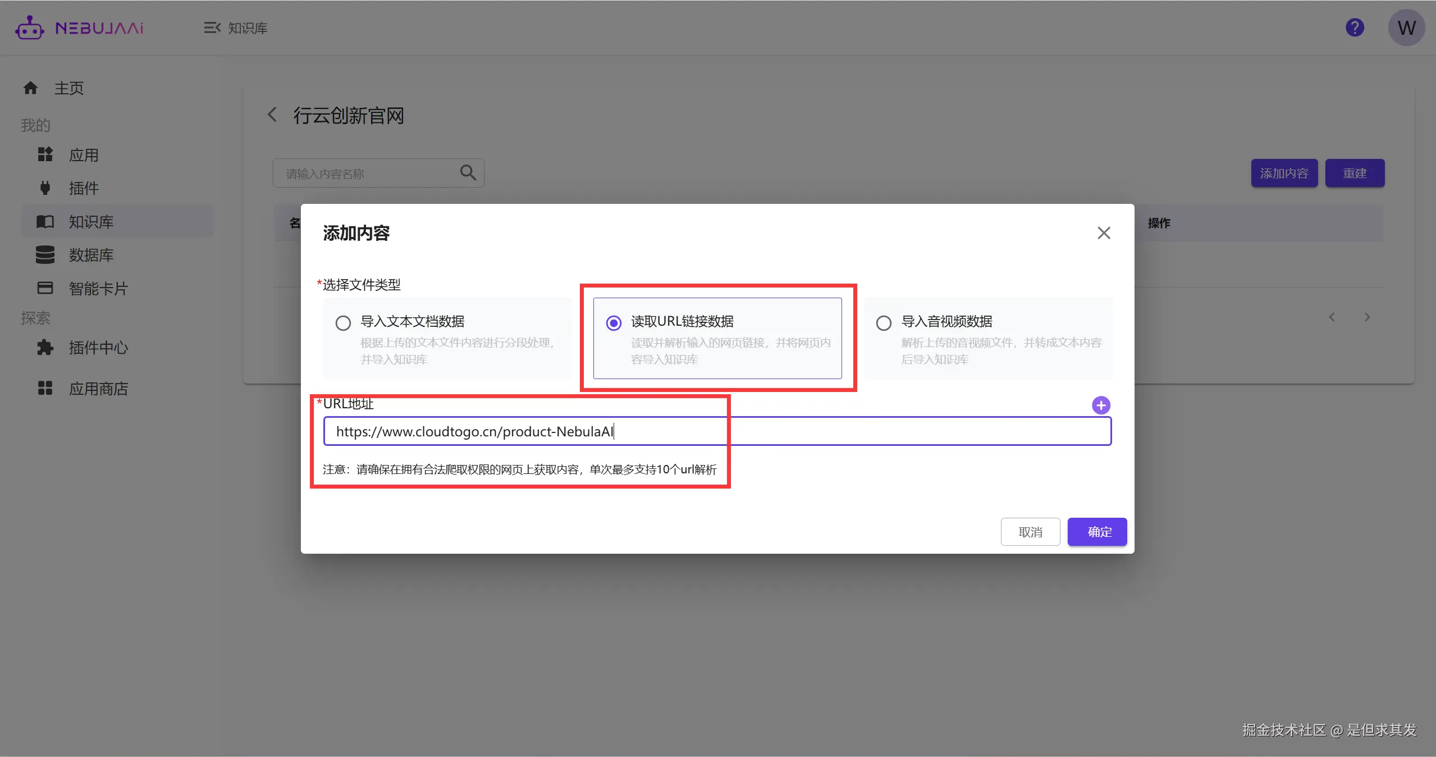Cancel the dialog with 取消 button
The image size is (1436, 757).
coord(1030,531)
